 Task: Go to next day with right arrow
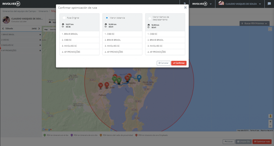(39, 29)
